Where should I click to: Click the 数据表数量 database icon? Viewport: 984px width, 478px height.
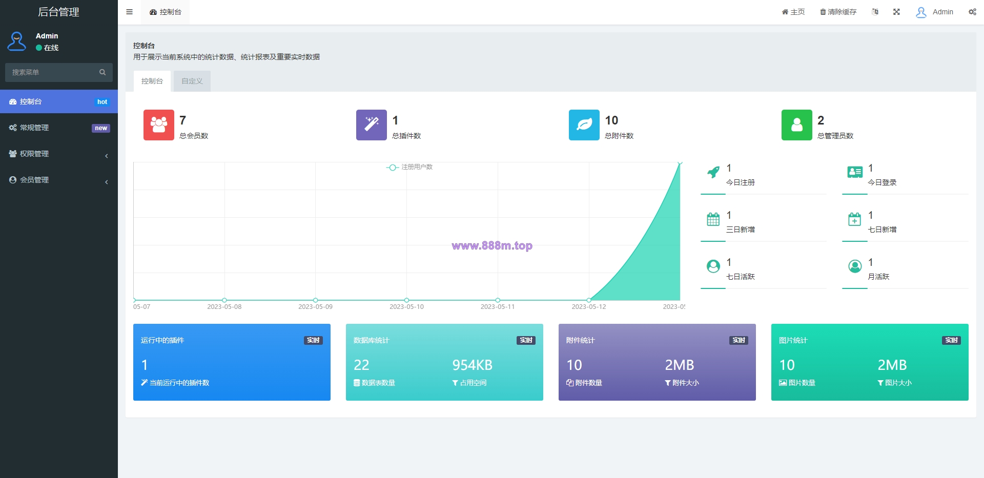tap(357, 383)
